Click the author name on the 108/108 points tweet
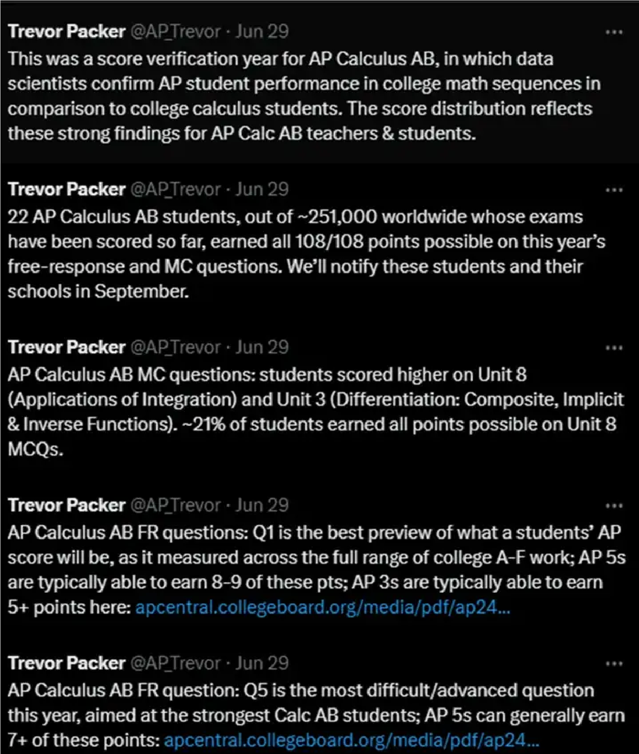This screenshot has height=754, width=639. (67, 189)
